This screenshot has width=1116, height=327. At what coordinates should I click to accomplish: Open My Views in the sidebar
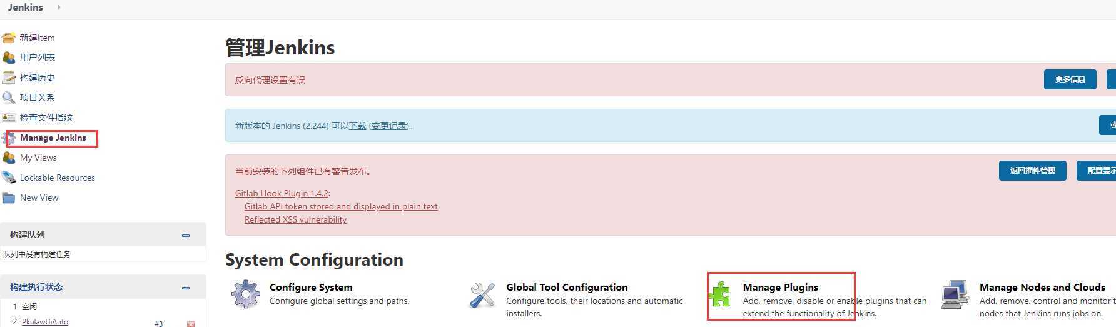(x=38, y=158)
